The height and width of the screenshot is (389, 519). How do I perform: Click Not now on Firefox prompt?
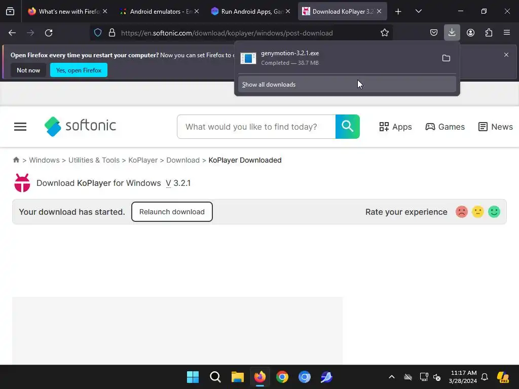tap(28, 70)
